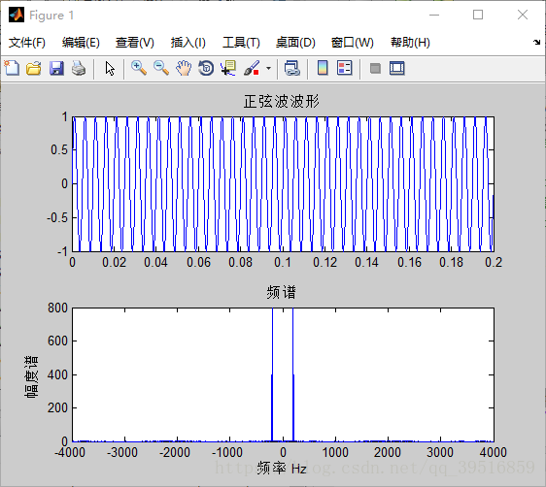The height and width of the screenshot is (487, 546).
Task: Open a file with the folder icon
Action: click(x=34, y=68)
